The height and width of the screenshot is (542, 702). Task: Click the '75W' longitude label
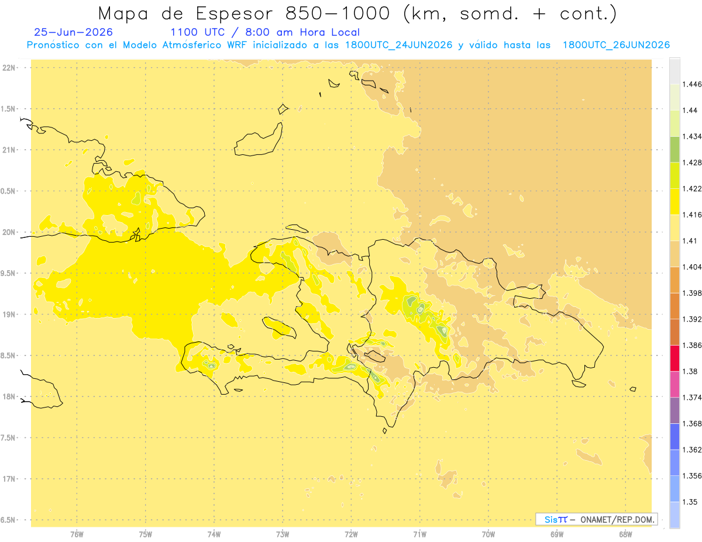[146, 534]
